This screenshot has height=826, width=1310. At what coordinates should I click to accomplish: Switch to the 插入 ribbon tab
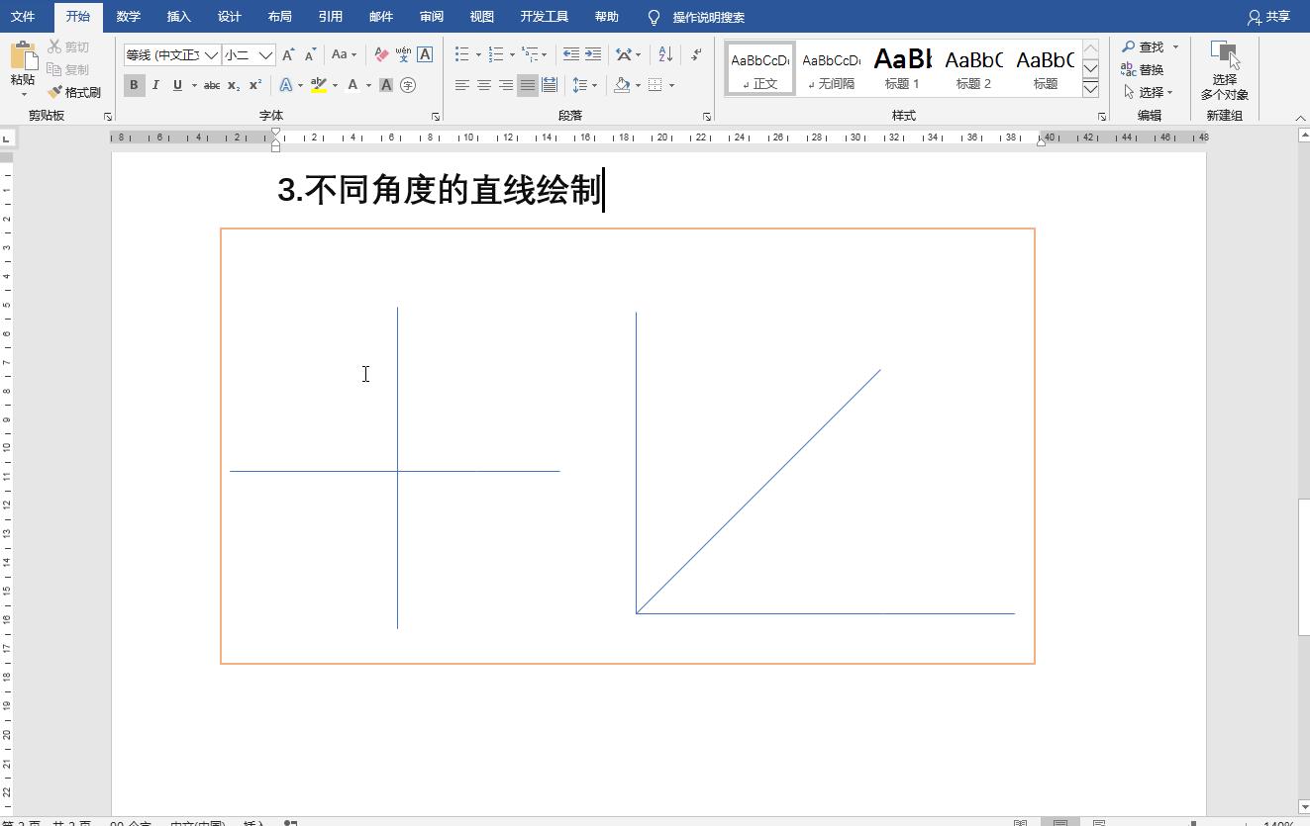pos(179,16)
